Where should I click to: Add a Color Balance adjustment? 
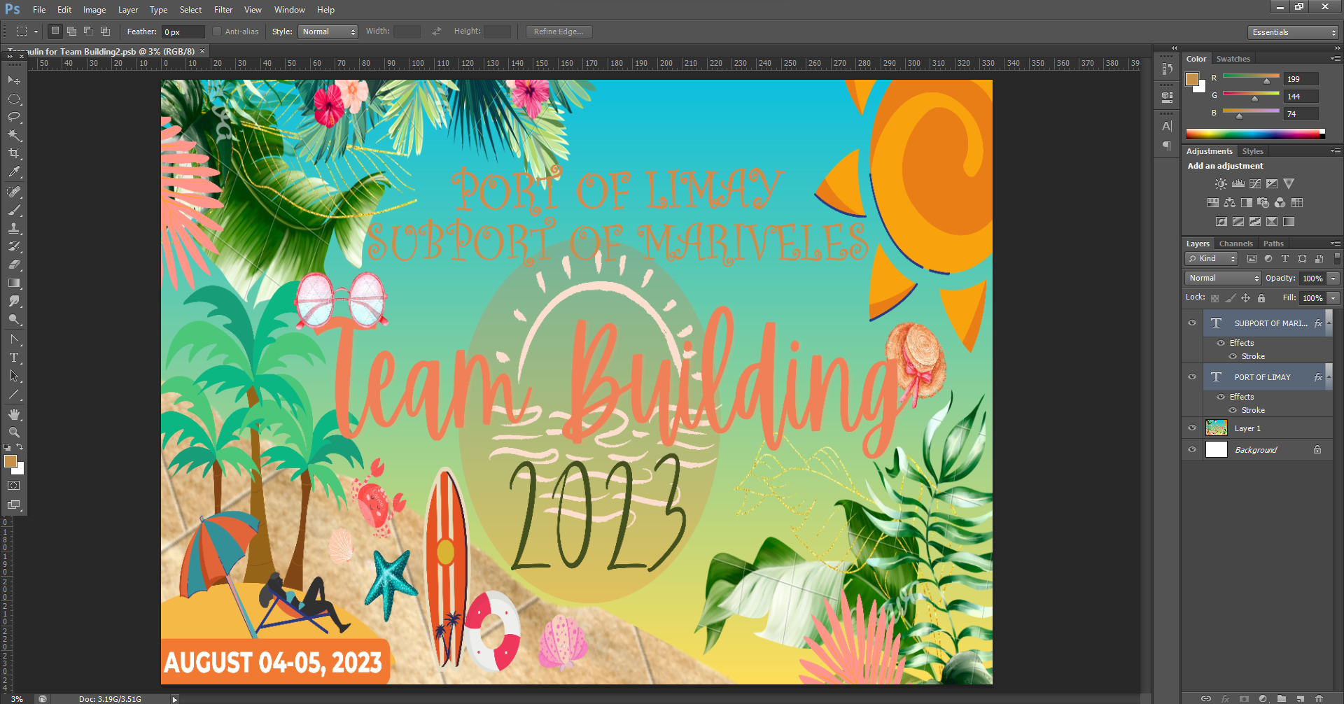click(1230, 203)
